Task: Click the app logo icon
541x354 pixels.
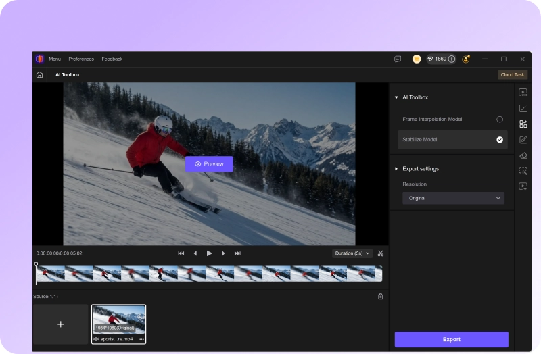Action: pyautogui.click(x=40, y=59)
